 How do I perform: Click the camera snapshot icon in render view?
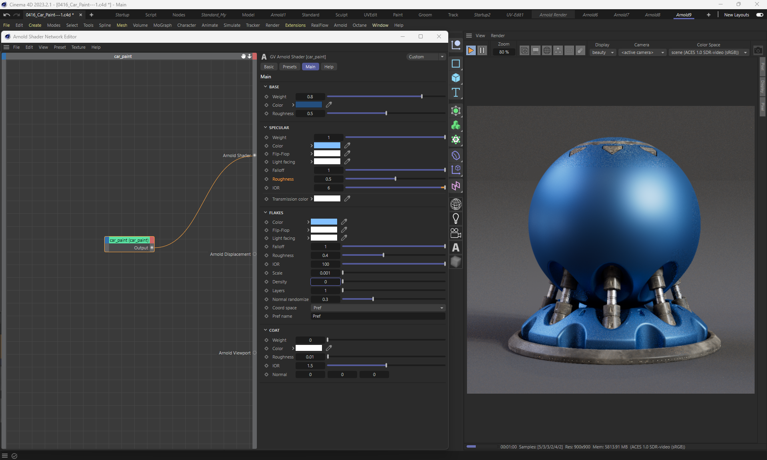[758, 50]
